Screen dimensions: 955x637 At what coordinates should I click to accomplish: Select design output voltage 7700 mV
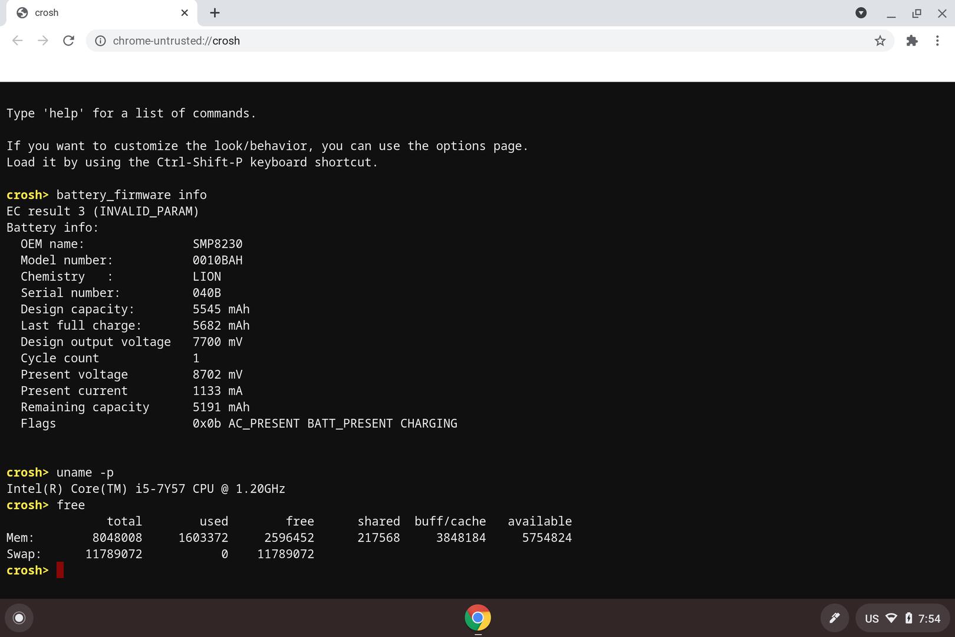coord(218,342)
